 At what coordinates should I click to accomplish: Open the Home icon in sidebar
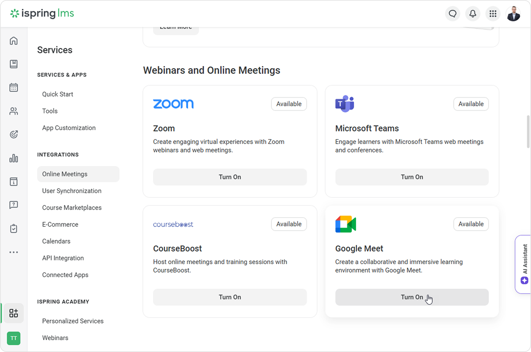(x=14, y=41)
